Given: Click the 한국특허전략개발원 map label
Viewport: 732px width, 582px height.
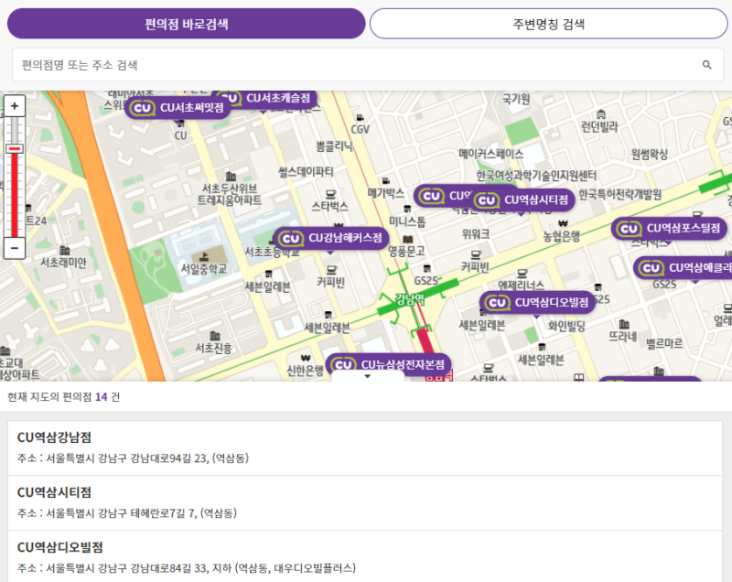Looking at the screenshot, I should coord(620,194).
